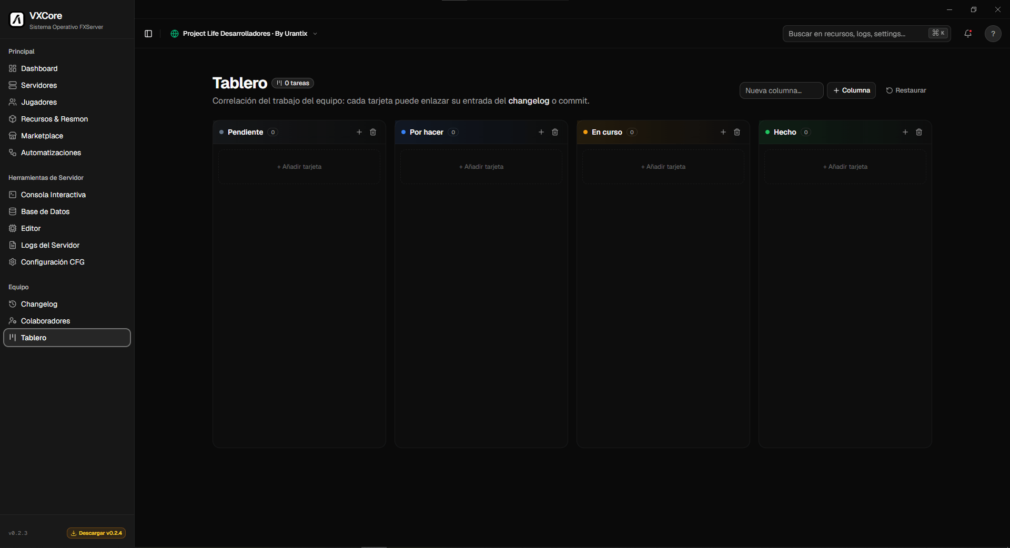Open Jugadores section
This screenshot has width=1010, height=548.
tap(67, 102)
